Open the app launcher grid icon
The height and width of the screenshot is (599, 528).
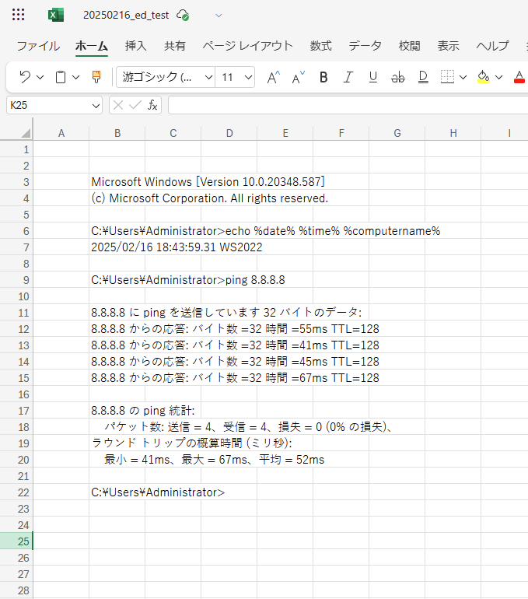pyautogui.click(x=19, y=15)
